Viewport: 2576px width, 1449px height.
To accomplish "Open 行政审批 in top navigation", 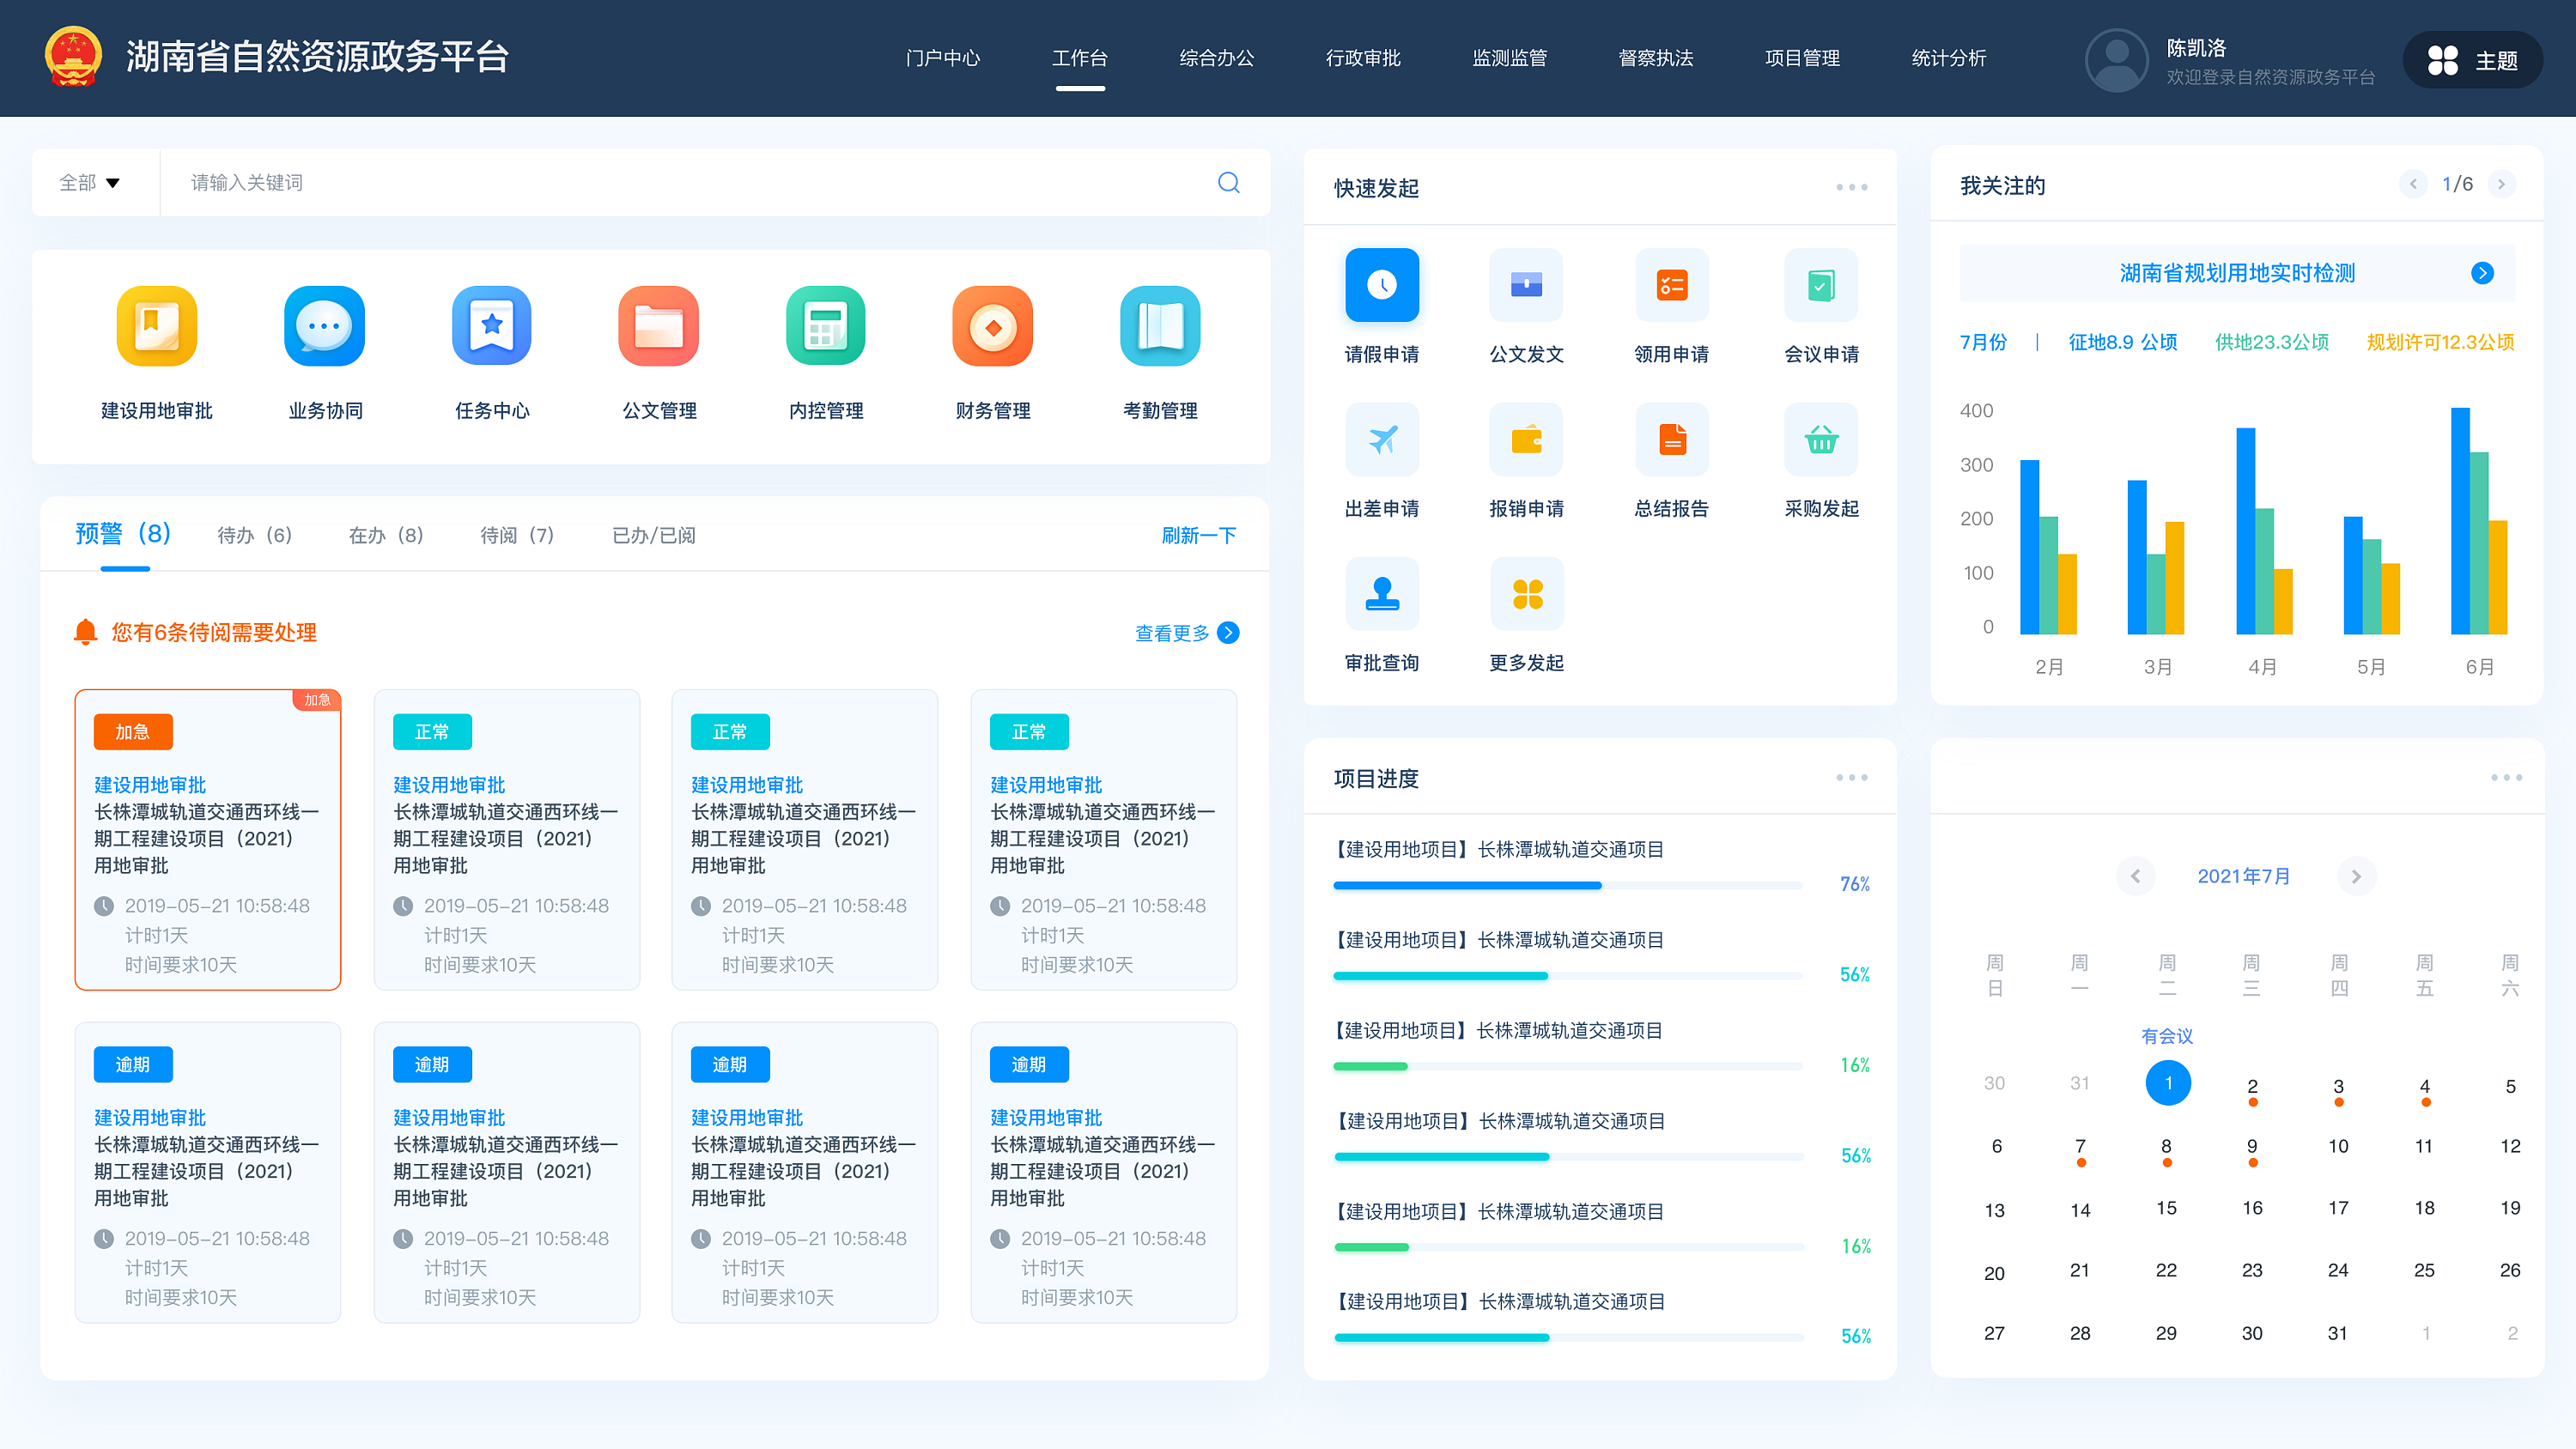I will click(x=1362, y=58).
